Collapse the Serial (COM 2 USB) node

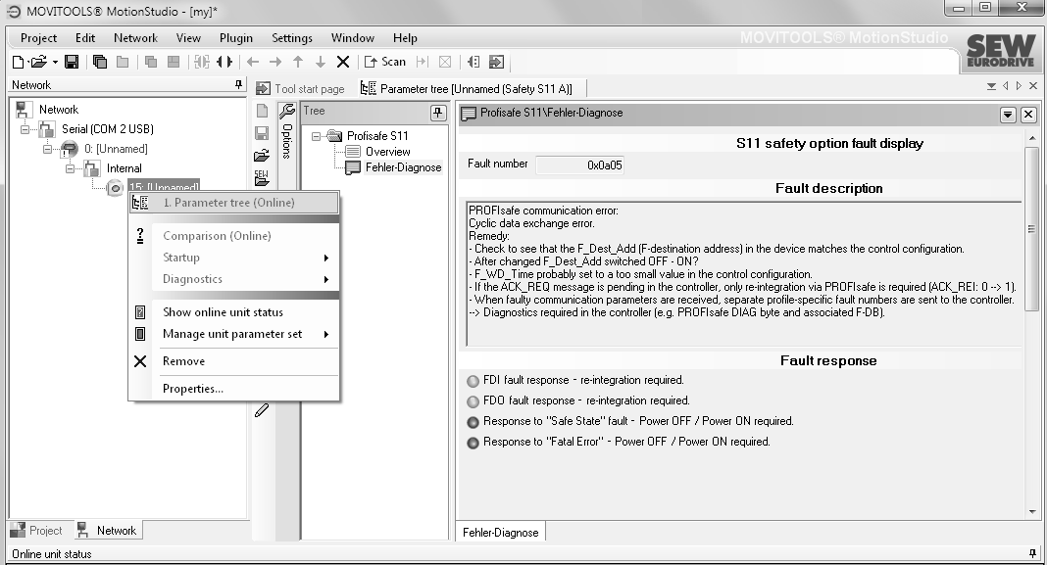[25, 129]
